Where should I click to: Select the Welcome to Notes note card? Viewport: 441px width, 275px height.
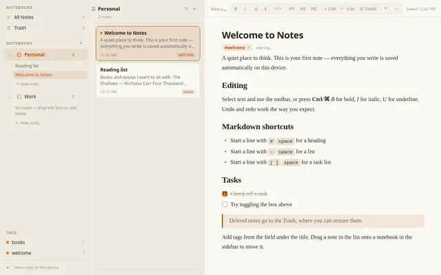(x=148, y=43)
